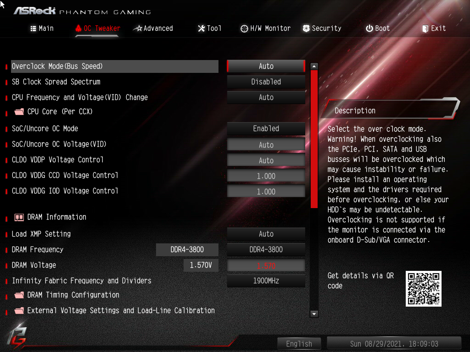Image resolution: width=470 pixels, height=352 pixels.
Task: Open the Tool tab
Action: click(209, 28)
